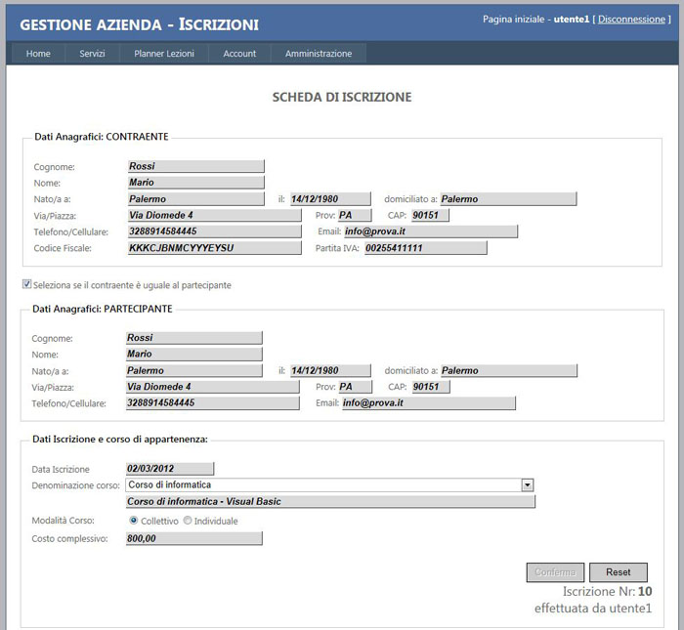684x630 pixels.
Task: Click the Modalità Corso label
Action: tap(63, 521)
